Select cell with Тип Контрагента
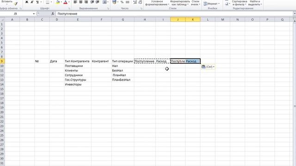Screen dimensions: 296x166 pyautogui.click(x=78, y=61)
